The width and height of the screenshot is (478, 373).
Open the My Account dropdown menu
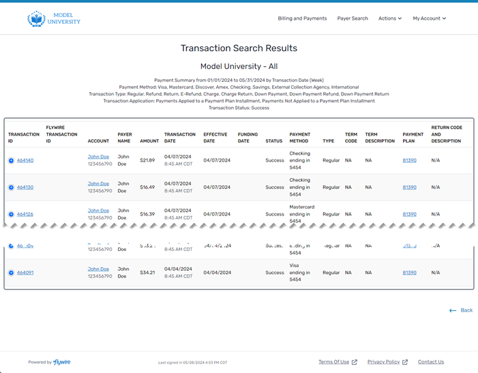pos(429,18)
